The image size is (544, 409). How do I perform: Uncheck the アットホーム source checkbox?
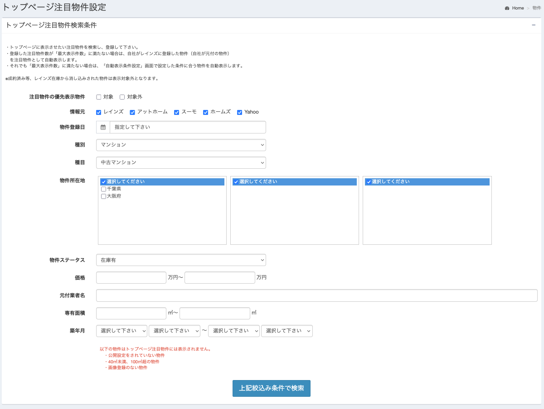[x=132, y=112]
